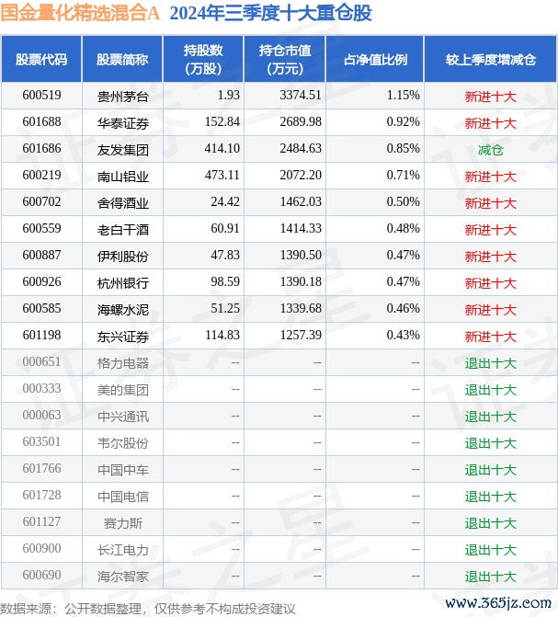The width and height of the screenshot is (558, 617).
Task: Click market value 1390.18
Action: (301, 281)
